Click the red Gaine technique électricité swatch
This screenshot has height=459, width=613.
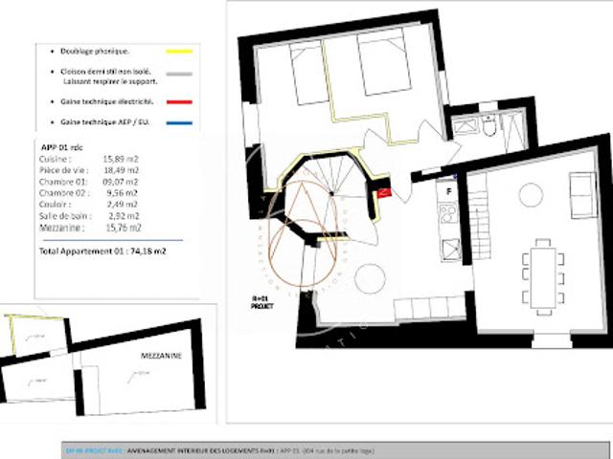[179, 102]
